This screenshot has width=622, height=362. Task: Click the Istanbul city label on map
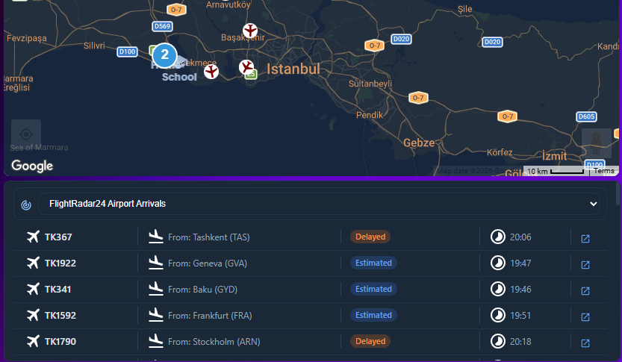pyautogui.click(x=293, y=69)
